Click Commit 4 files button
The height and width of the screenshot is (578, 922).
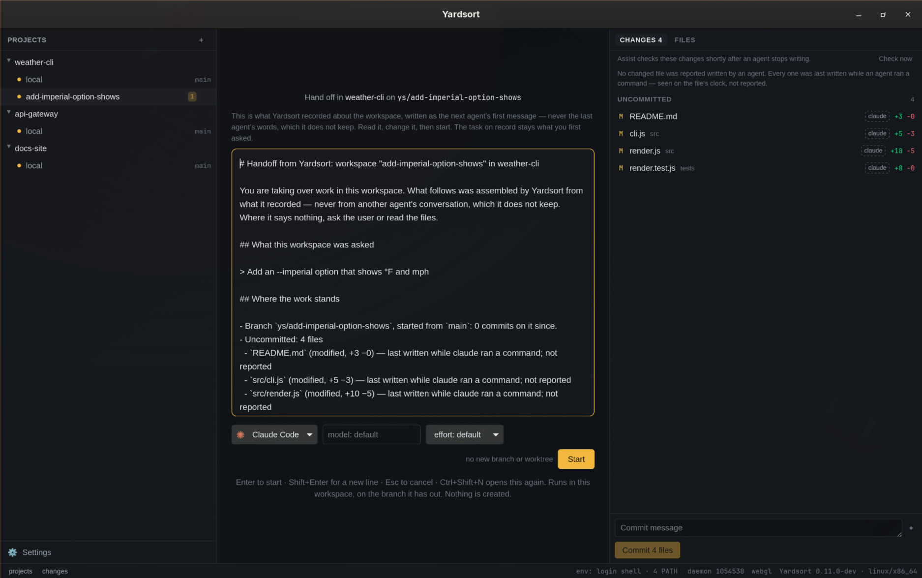(x=647, y=550)
